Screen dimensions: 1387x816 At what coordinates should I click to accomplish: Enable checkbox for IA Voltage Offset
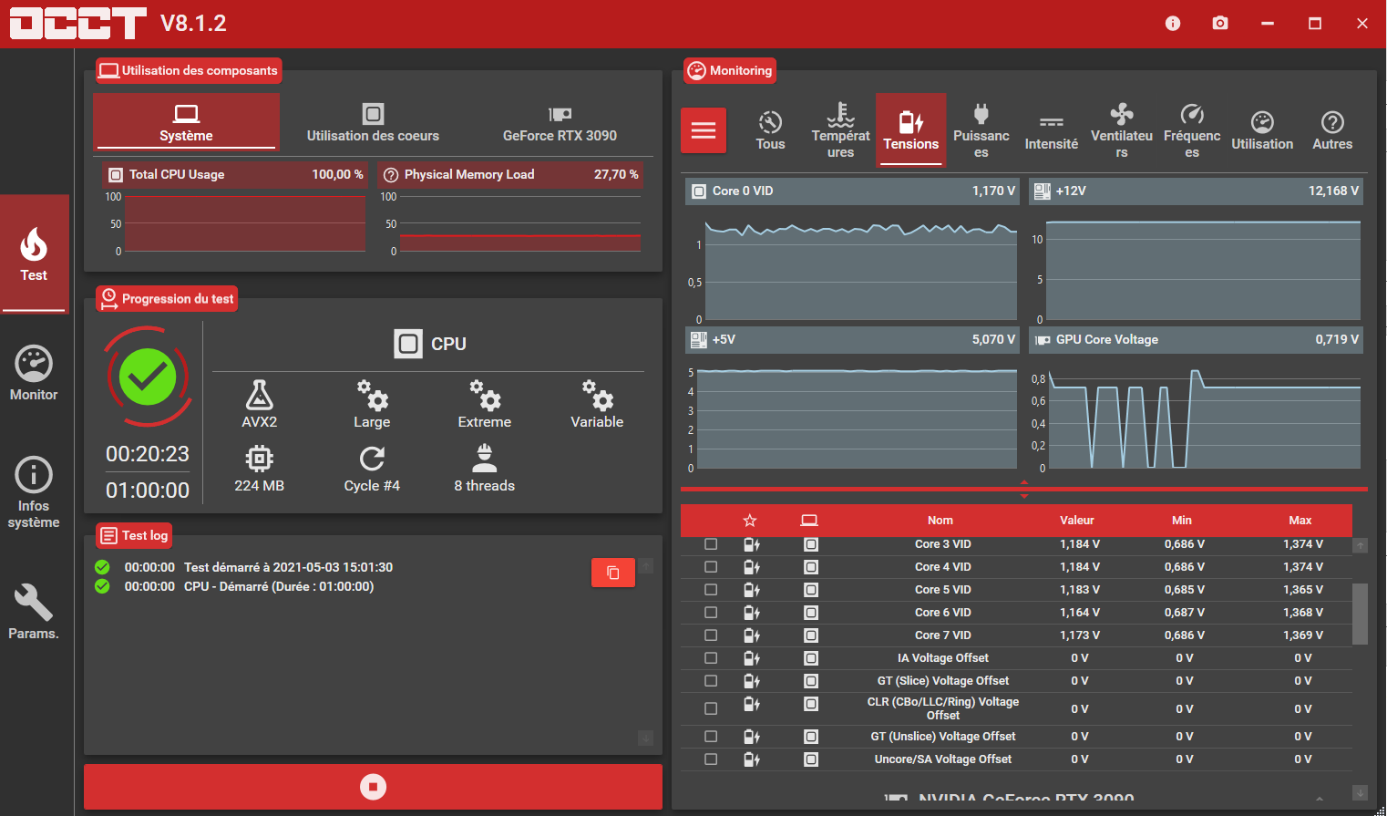point(711,658)
